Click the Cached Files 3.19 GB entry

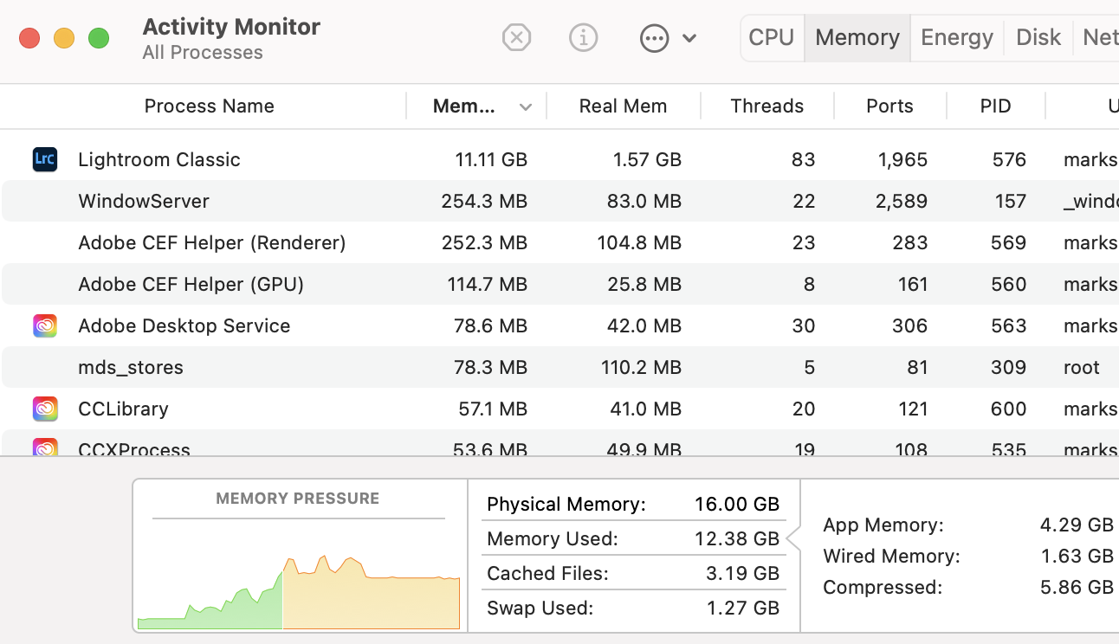(633, 573)
